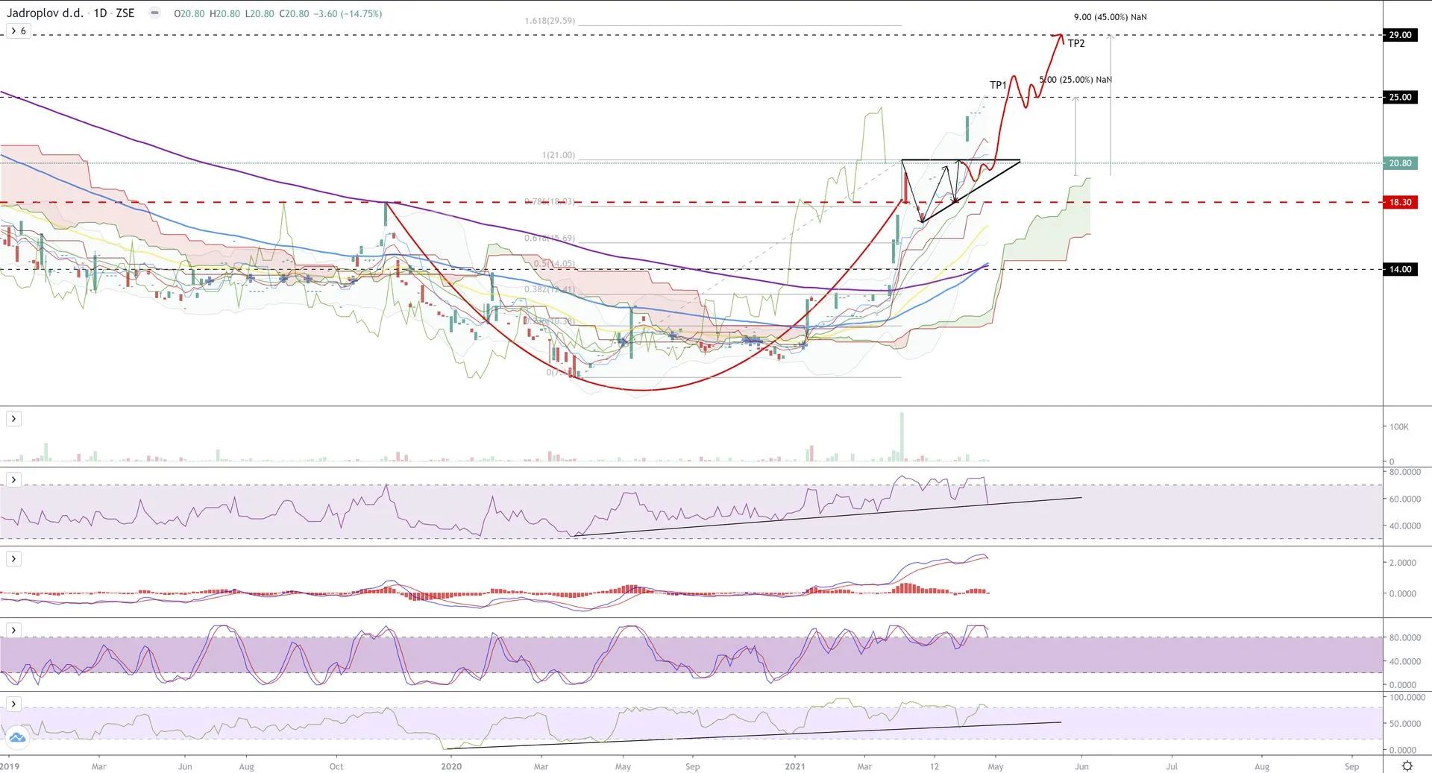1432x773 pixels.
Task: Open chart settings gear icon
Action: [x=1407, y=766]
